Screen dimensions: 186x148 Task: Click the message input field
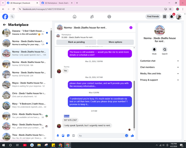pyautogui.click(x=101, y=136)
